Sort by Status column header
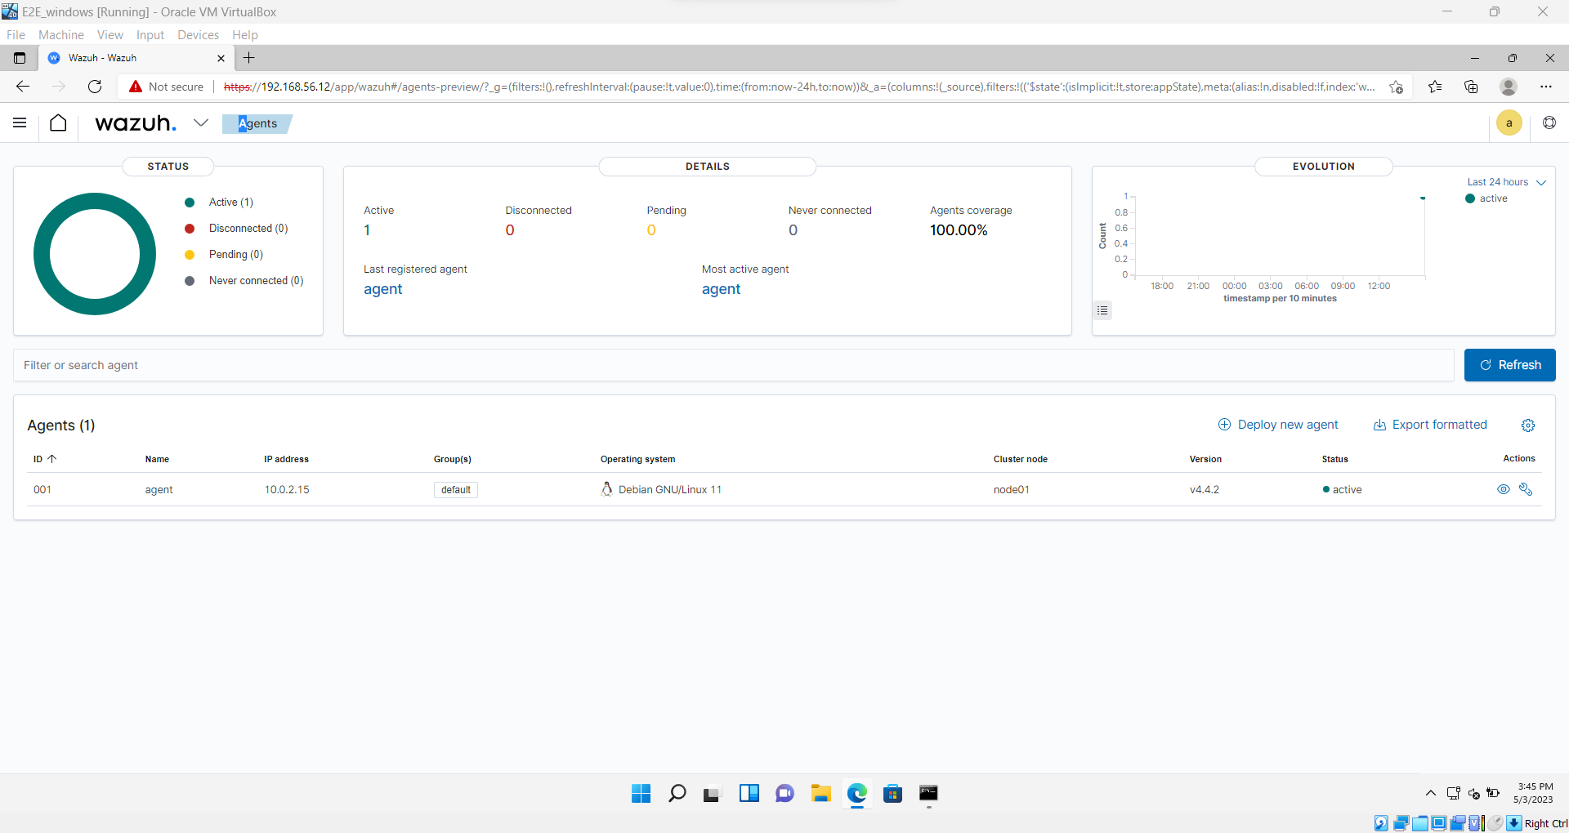 coord(1334,459)
